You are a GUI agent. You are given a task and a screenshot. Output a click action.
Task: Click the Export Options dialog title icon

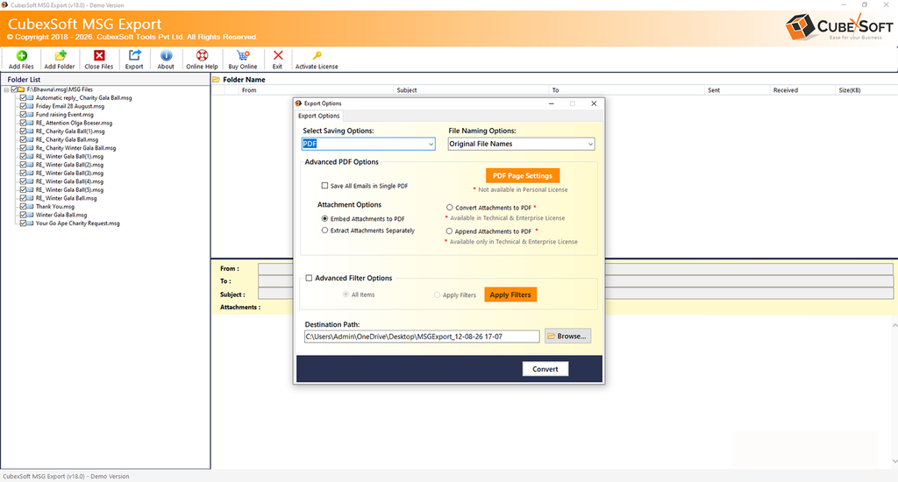coord(298,103)
